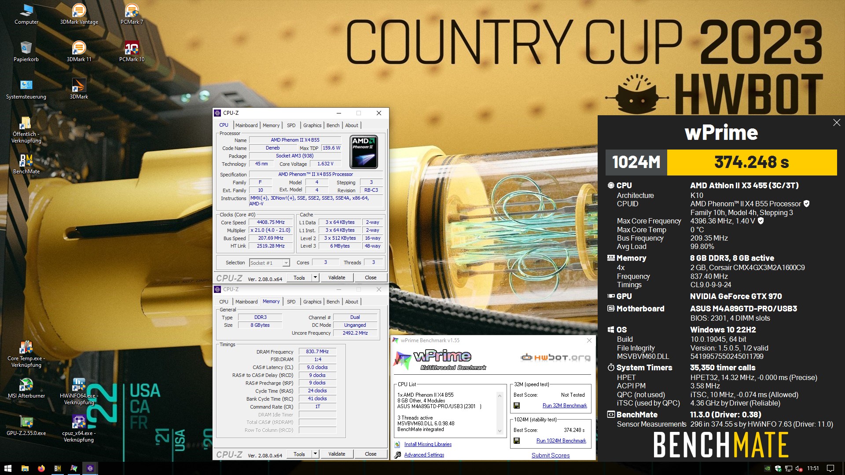Switch to wPrime taskbar button
The width and height of the screenshot is (845, 475).
(x=74, y=468)
